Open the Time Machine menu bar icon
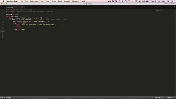Image resolution: width=176 pixels, height=99 pixels. 129,1
